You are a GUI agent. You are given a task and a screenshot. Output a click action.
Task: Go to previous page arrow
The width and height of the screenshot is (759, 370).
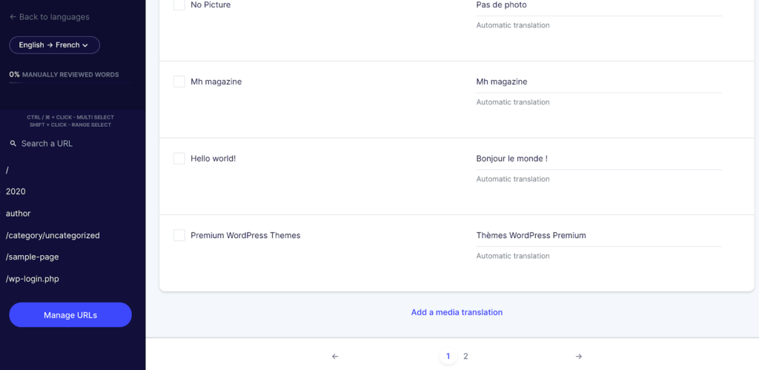click(x=335, y=357)
